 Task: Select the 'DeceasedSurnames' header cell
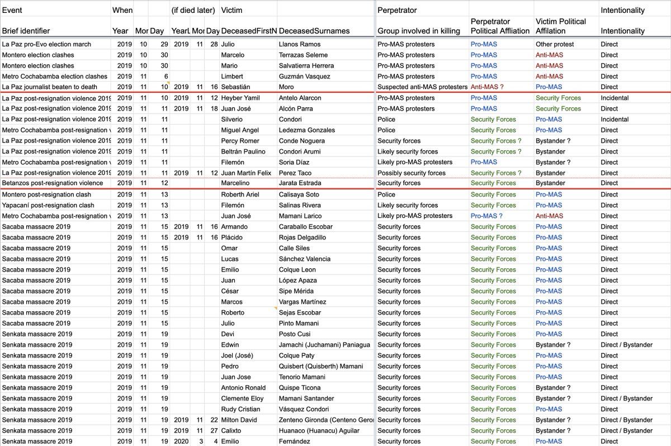(314, 31)
